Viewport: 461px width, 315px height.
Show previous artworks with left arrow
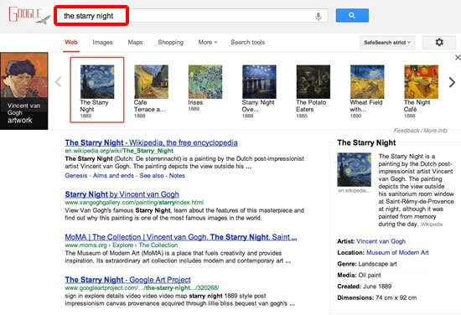(58, 82)
